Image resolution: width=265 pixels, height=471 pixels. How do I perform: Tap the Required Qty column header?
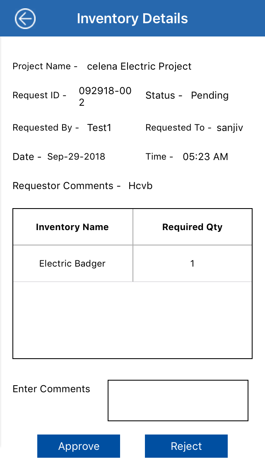coord(192,227)
